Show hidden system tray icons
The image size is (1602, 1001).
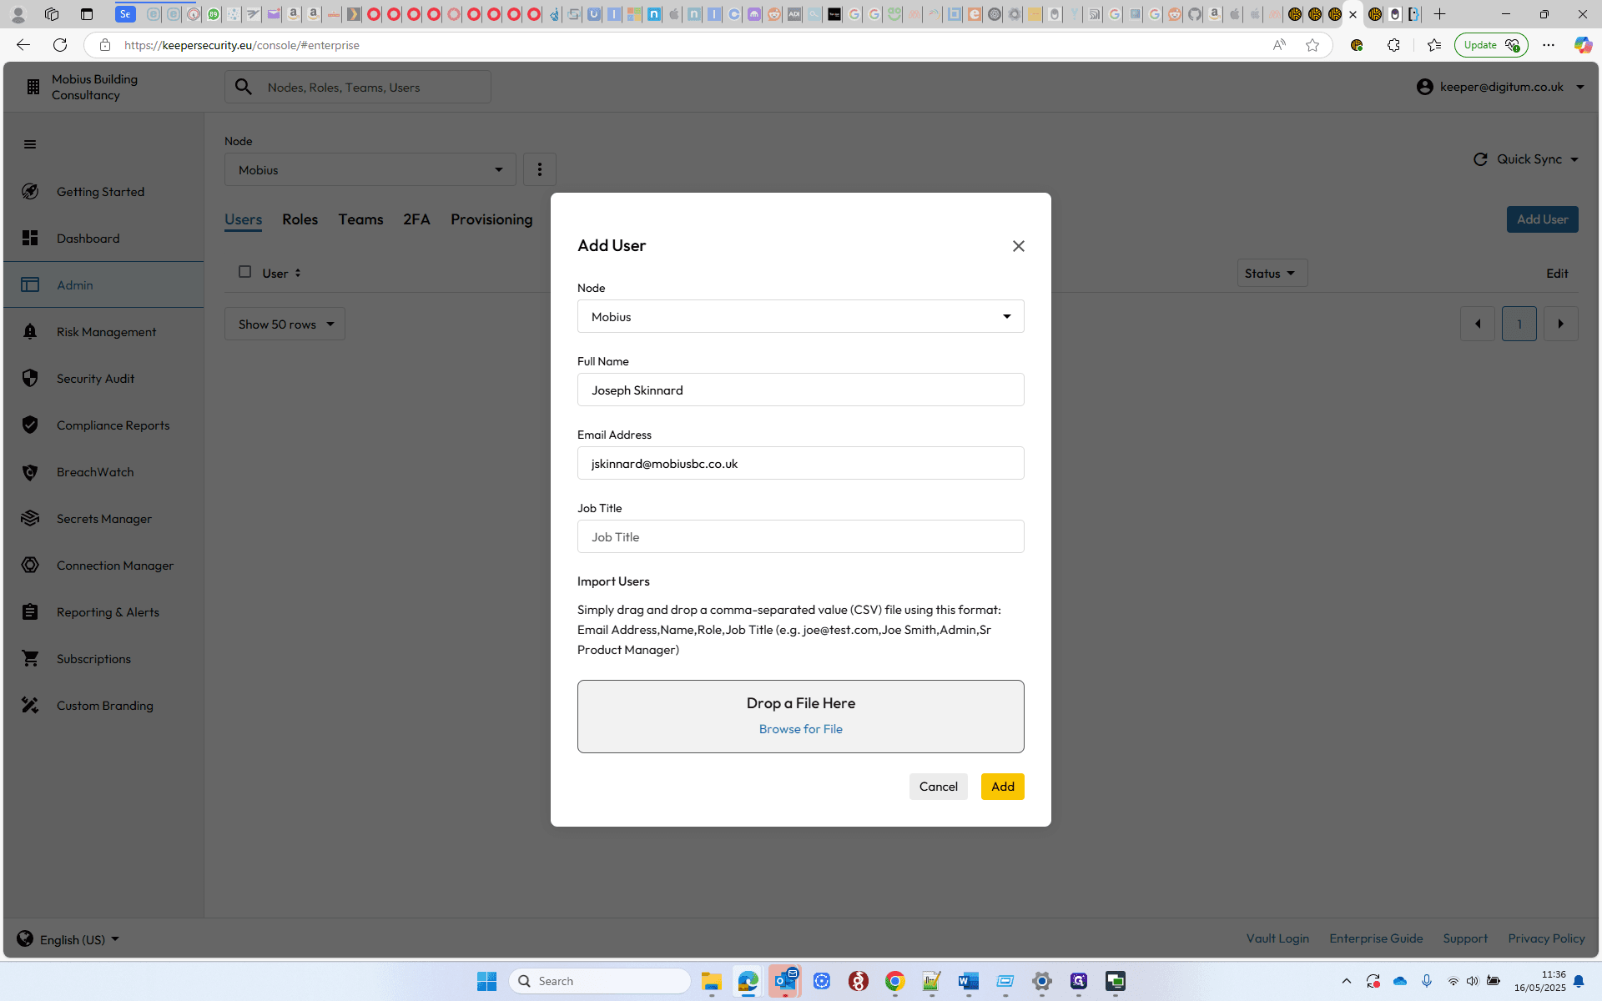pyautogui.click(x=1346, y=981)
